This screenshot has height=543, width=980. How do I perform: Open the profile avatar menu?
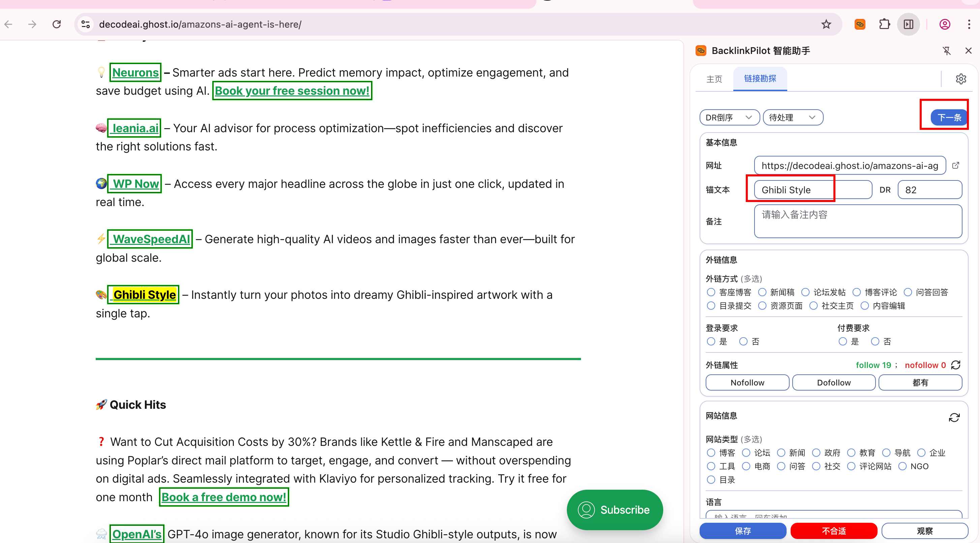point(945,24)
